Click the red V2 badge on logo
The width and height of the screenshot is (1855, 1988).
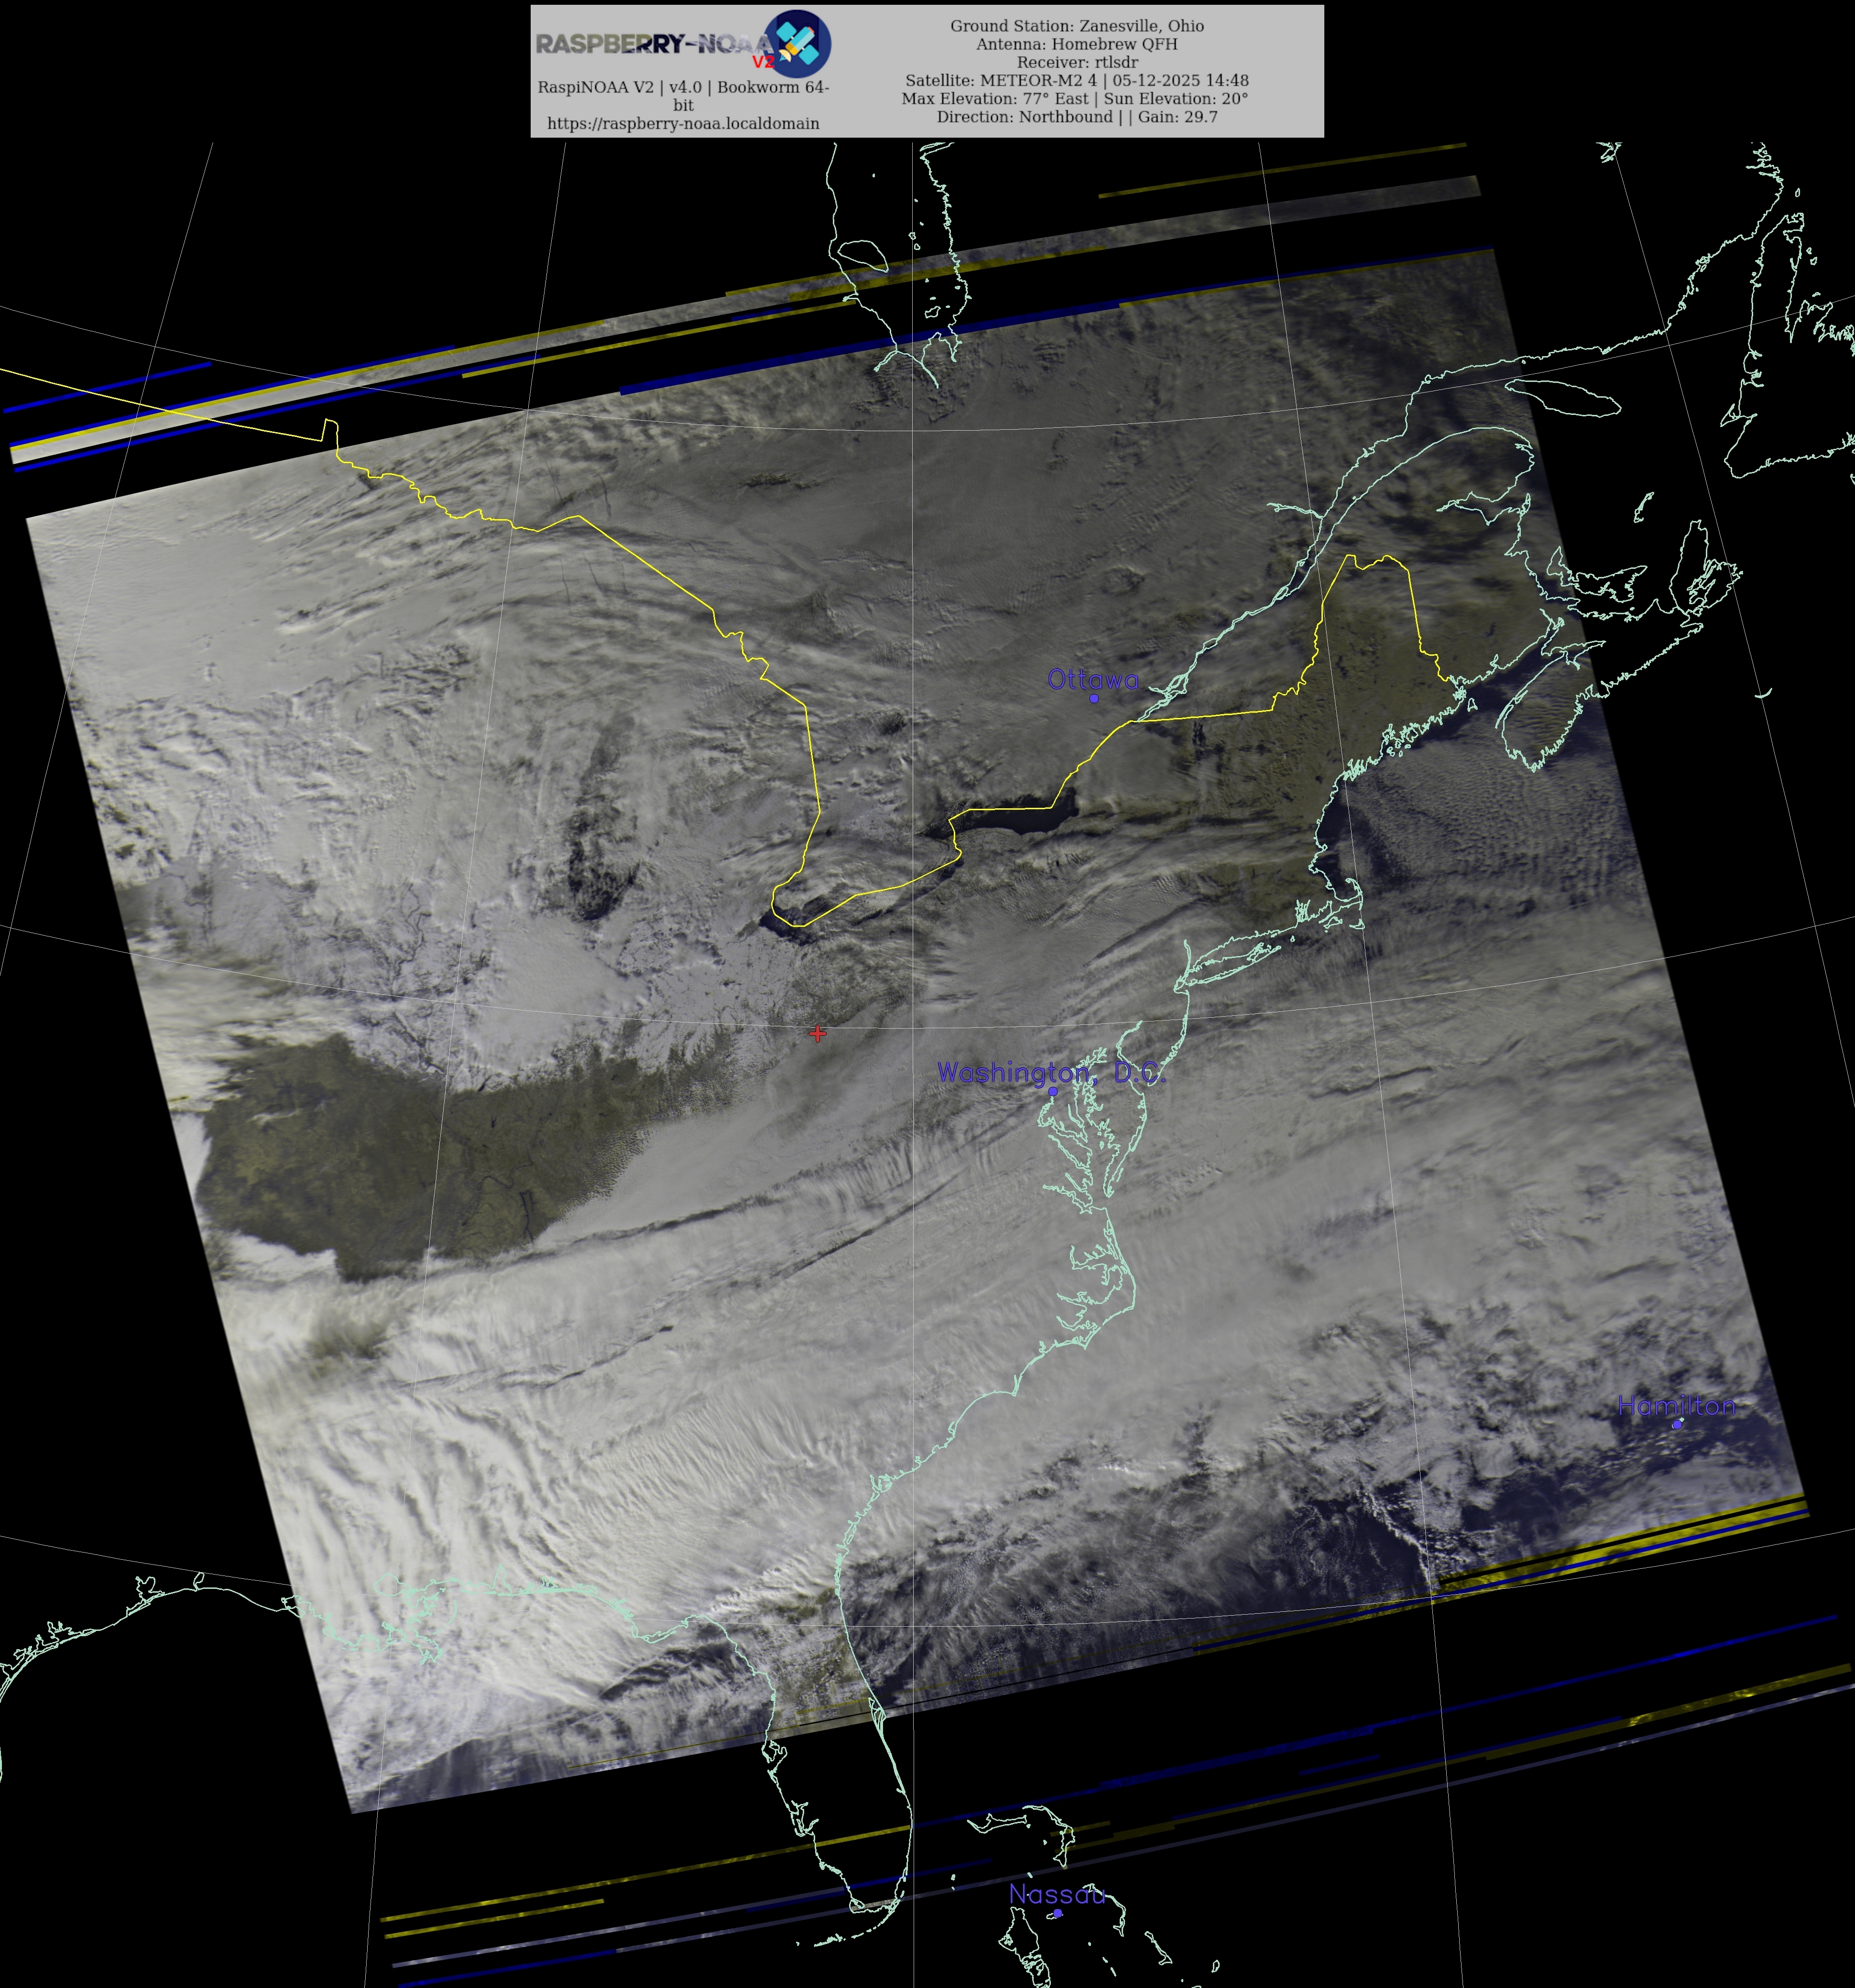click(763, 62)
